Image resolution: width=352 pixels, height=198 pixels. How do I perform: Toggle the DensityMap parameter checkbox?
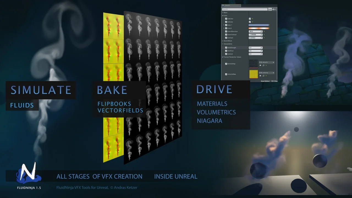[226, 64]
